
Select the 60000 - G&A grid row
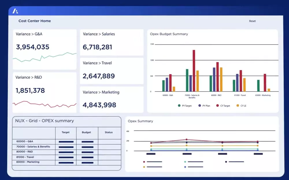point(67,142)
